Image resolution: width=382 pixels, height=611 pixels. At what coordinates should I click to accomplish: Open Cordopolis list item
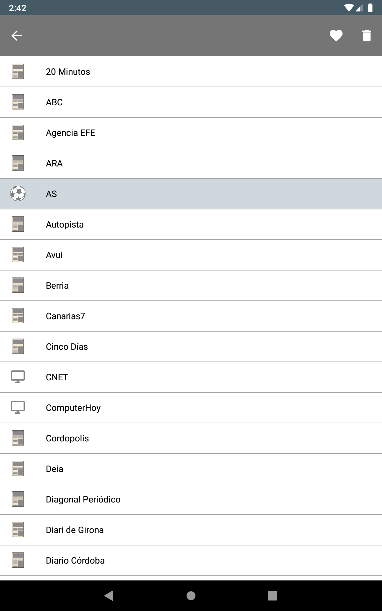click(x=191, y=438)
